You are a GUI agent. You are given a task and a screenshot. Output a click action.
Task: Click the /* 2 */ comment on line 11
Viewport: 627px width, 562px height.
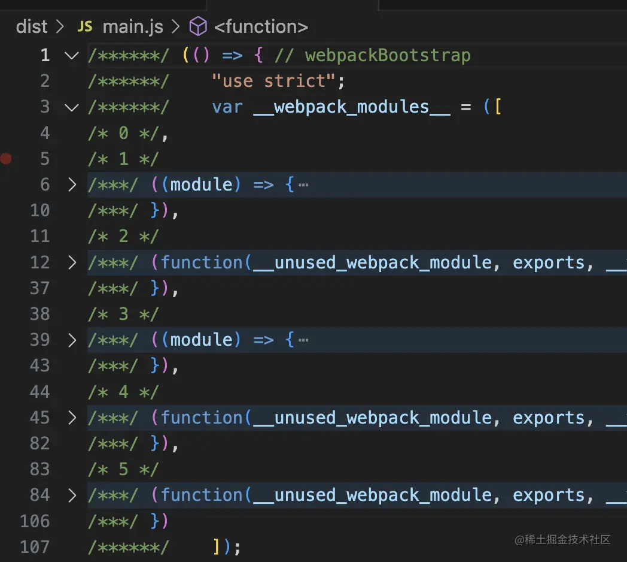tap(124, 236)
